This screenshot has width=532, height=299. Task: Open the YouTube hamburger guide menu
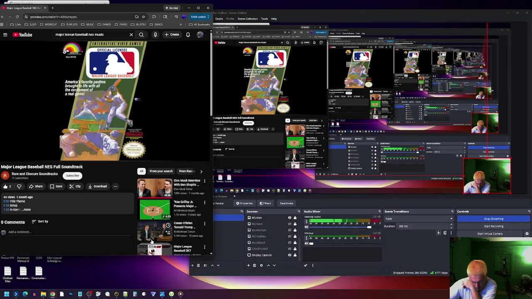(x=5, y=35)
